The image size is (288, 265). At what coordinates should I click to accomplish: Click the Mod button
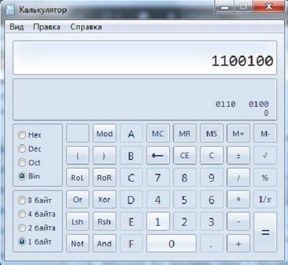[x=104, y=133]
